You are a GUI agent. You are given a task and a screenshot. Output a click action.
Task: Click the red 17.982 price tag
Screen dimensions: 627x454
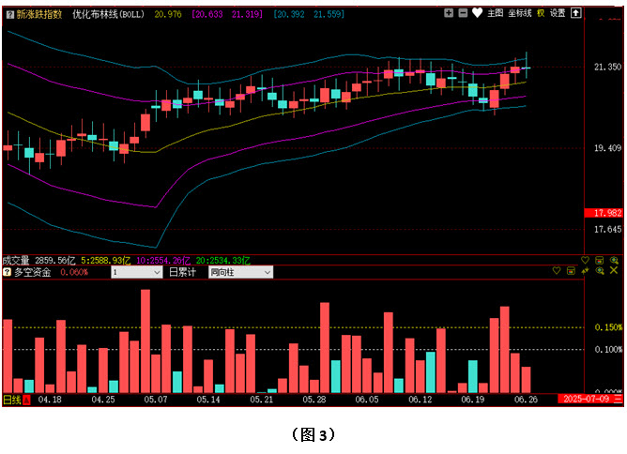[604, 213]
